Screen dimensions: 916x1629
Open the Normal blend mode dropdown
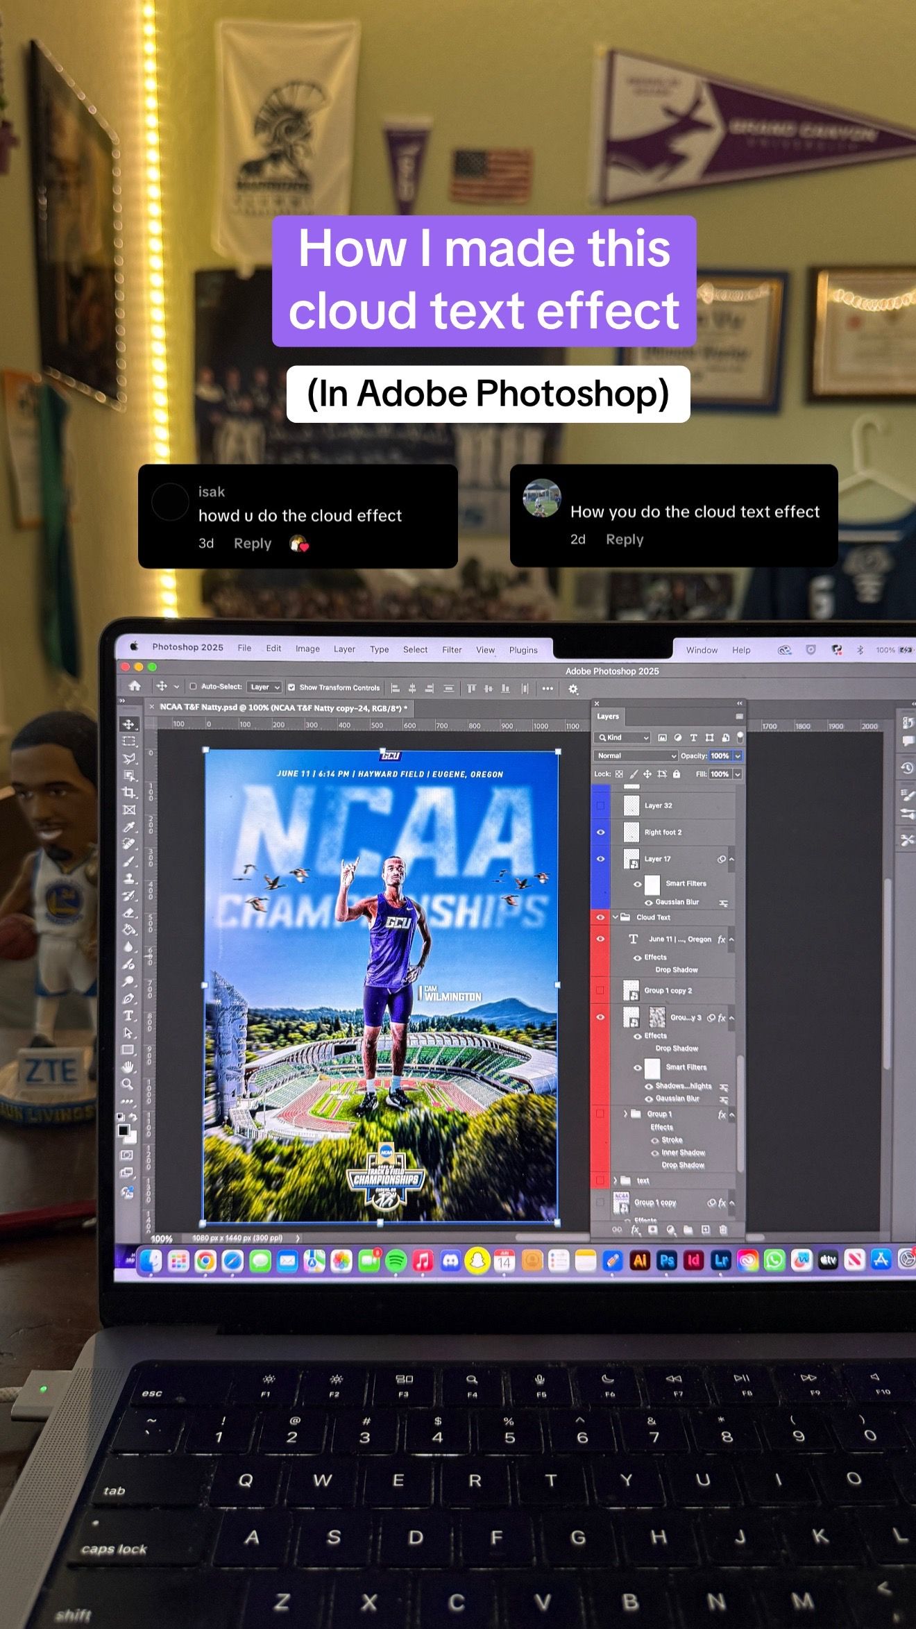coord(635,755)
